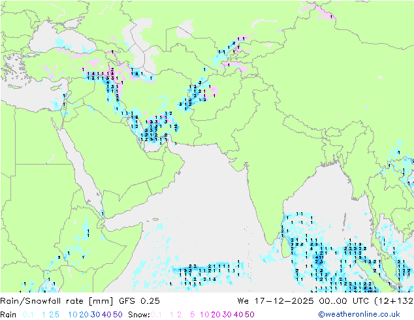The width and height of the screenshot is (414, 320).
Task: Select the 'Snow:' legend label
Action: [139, 314]
